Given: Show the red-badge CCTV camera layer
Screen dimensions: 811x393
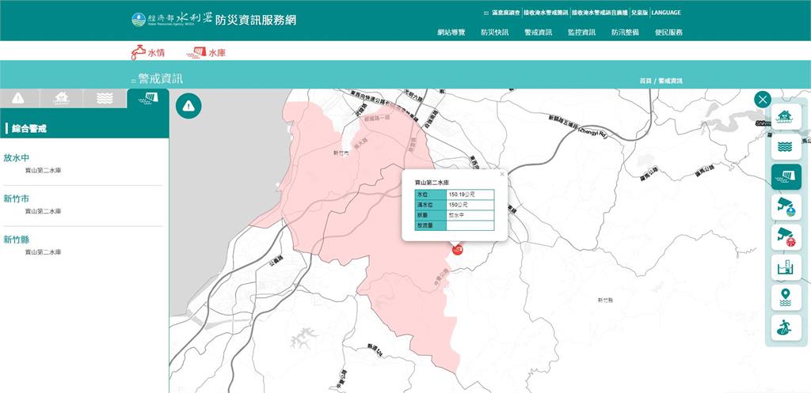Looking at the screenshot, I should pos(786,236).
